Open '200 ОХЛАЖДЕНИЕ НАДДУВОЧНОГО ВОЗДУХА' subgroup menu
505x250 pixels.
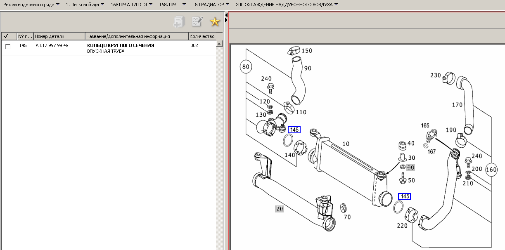(287, 5)
